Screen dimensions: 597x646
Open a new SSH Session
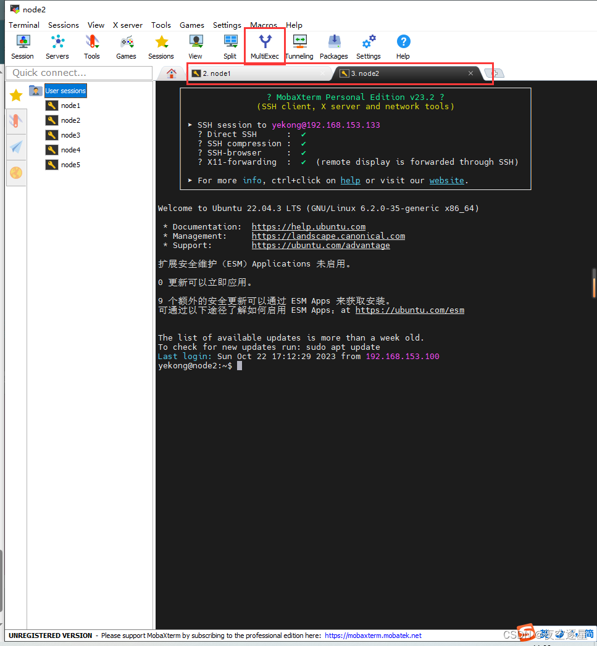[x=22, y=44]
